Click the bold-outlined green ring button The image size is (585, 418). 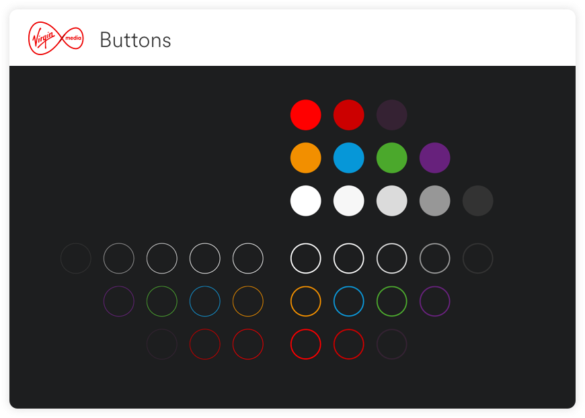392,301
